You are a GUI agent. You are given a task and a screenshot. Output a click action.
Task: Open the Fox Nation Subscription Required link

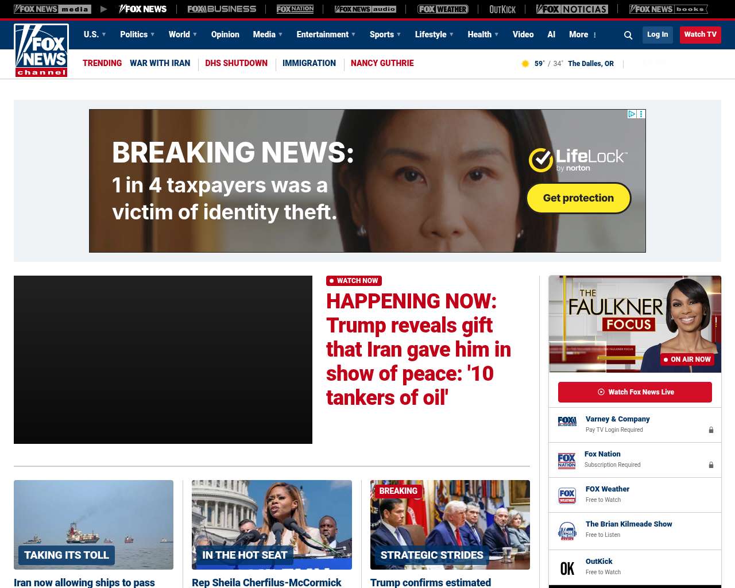[x=612, y=459]
